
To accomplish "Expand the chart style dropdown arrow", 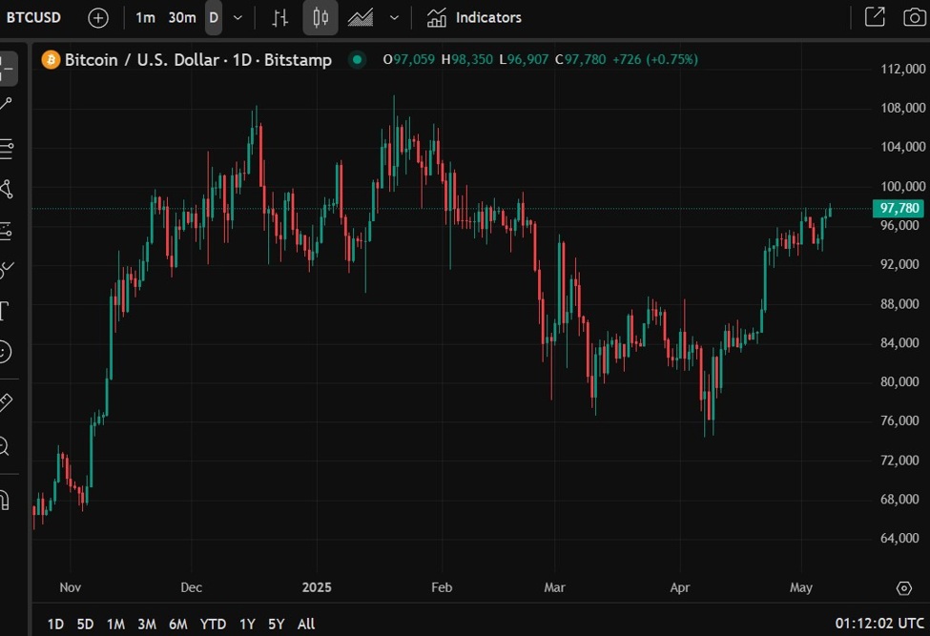I will (x=394, y=17).
